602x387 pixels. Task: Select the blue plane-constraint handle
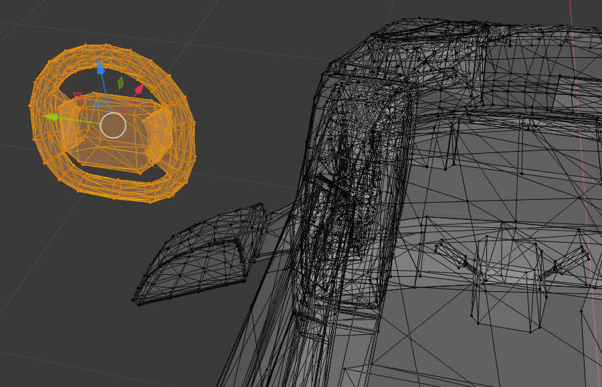(x=98, y=104)
